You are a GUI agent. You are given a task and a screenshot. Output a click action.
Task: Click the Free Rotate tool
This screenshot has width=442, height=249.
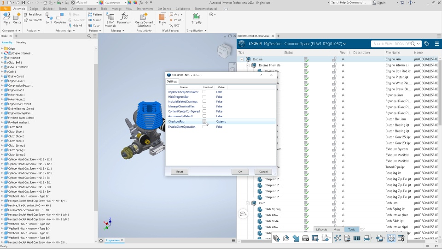coord(33,20)
